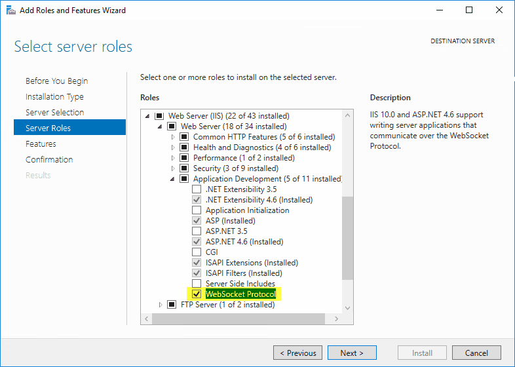
Task: Switch to the Server Selection step
Action: pyautogui.click(x=54, y=112)
